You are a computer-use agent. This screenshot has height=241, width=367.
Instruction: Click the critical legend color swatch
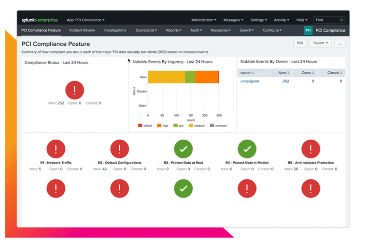[x=140, y=125]
